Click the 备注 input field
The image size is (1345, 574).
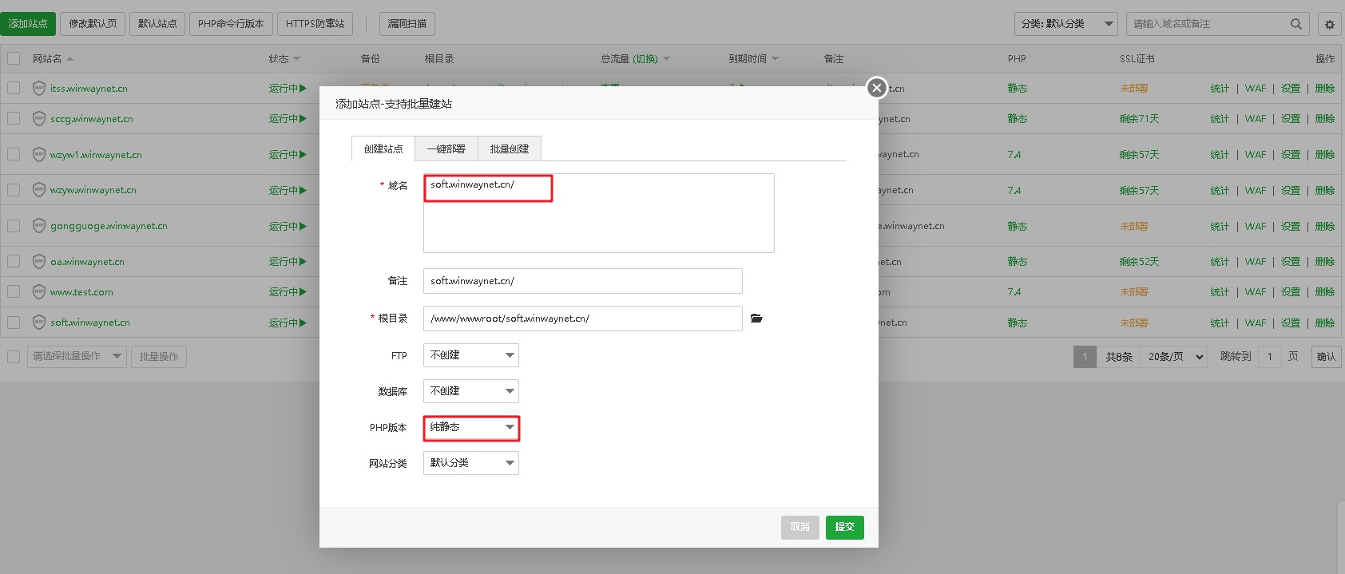583,281
